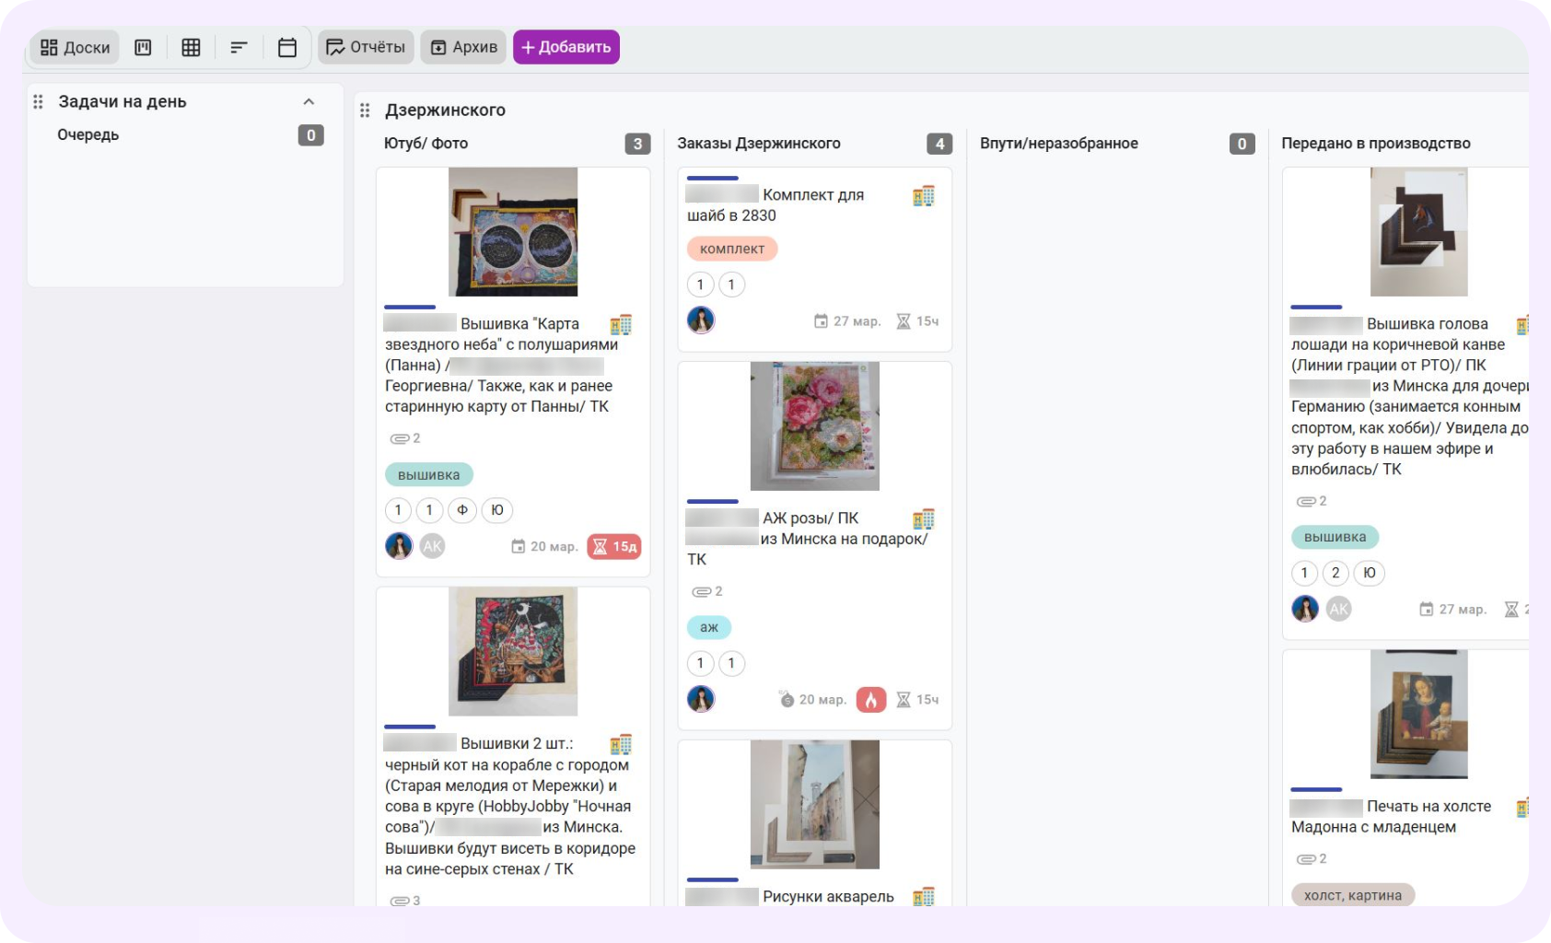Click drag handle icon beside Дзержинского board title
The image size is (1551, 943).
365,111
